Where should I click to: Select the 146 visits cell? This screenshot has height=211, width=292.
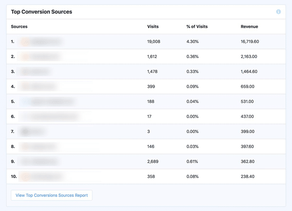(x=151, y=147)
